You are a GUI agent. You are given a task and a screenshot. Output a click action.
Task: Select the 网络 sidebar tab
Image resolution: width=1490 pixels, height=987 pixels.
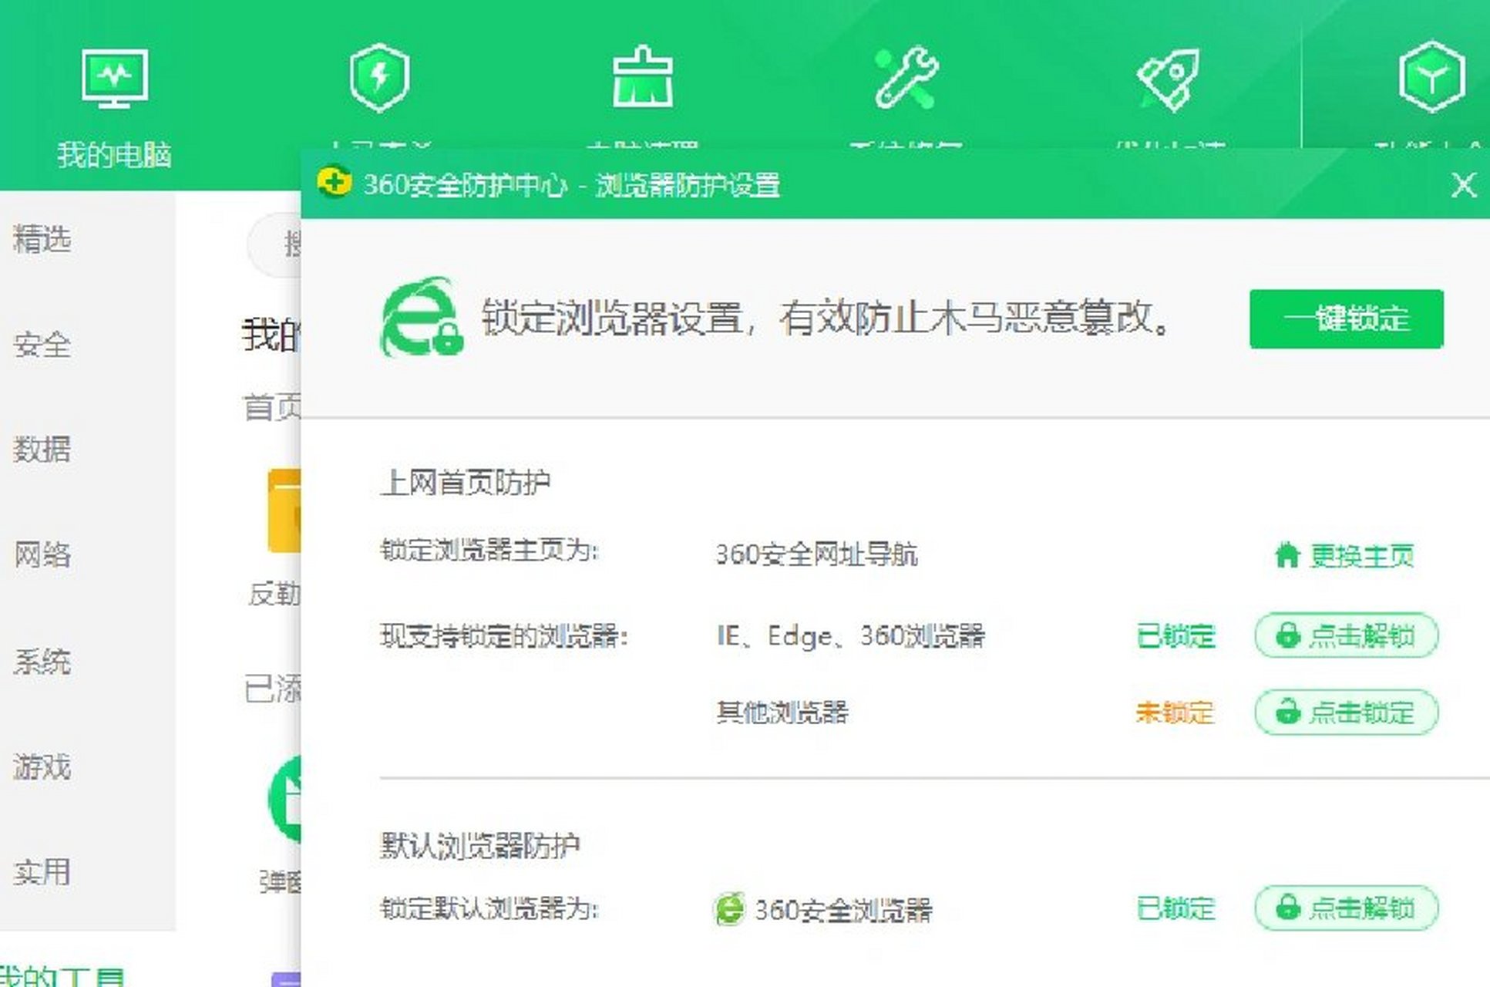pos(42,554)
